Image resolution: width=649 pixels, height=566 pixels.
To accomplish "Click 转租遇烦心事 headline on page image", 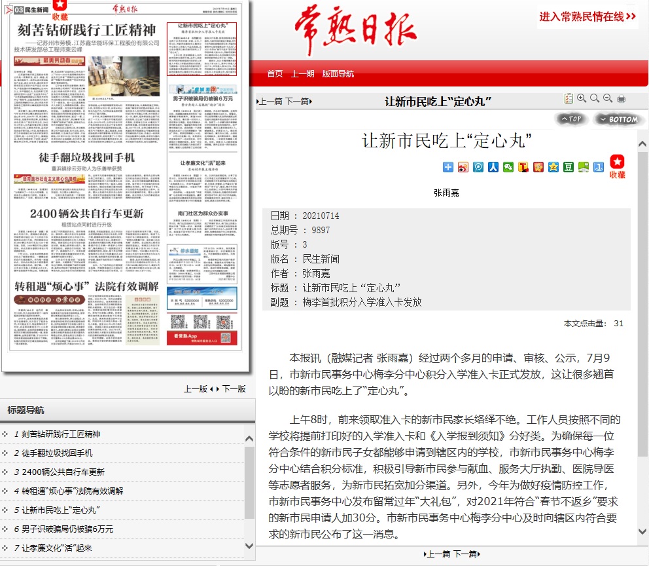I will pyautogui.click(x=86, y=286).
